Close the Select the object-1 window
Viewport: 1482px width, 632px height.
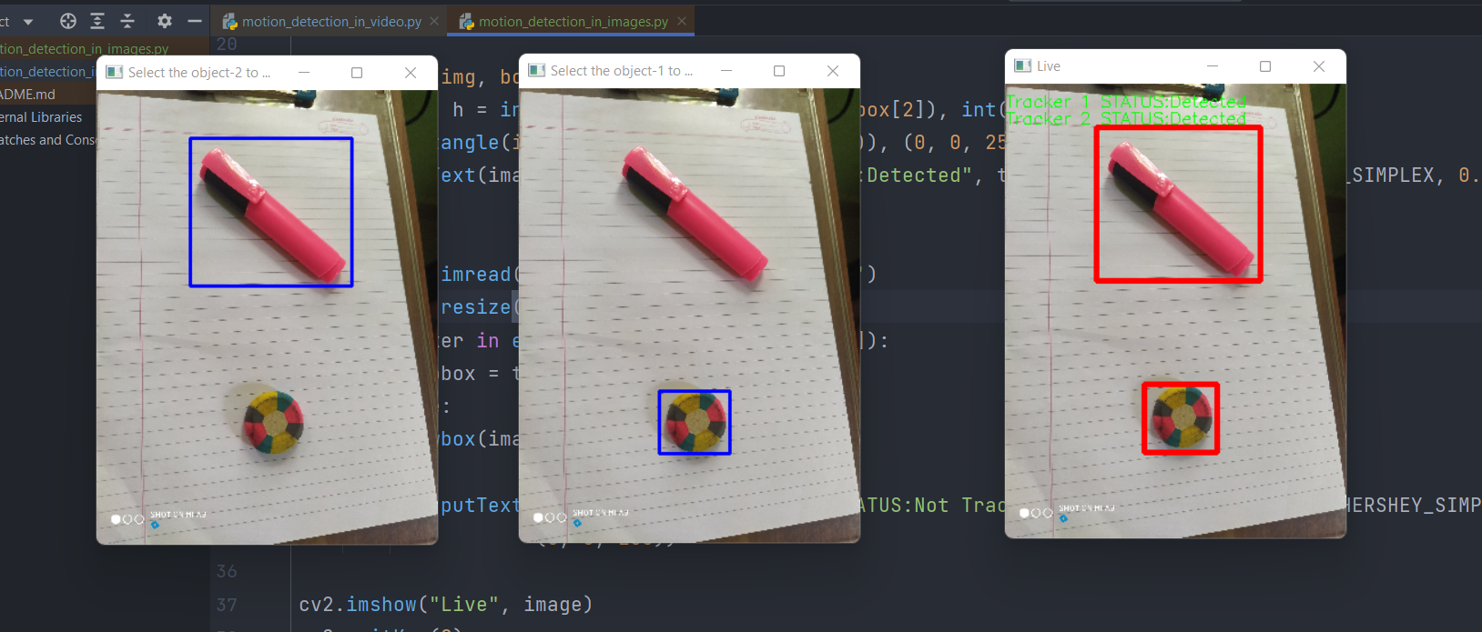833,71
